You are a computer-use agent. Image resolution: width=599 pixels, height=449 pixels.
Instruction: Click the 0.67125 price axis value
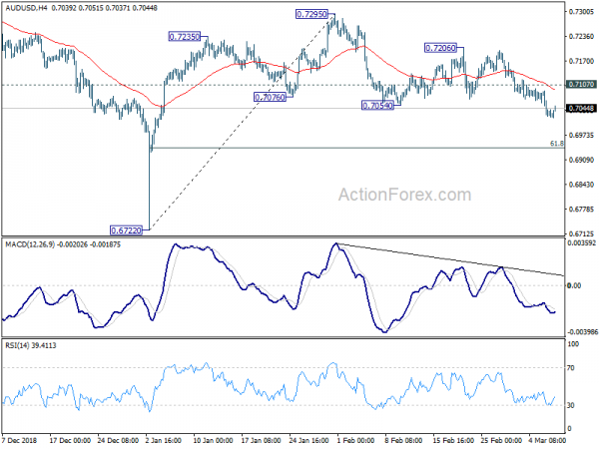pos(581,233)
